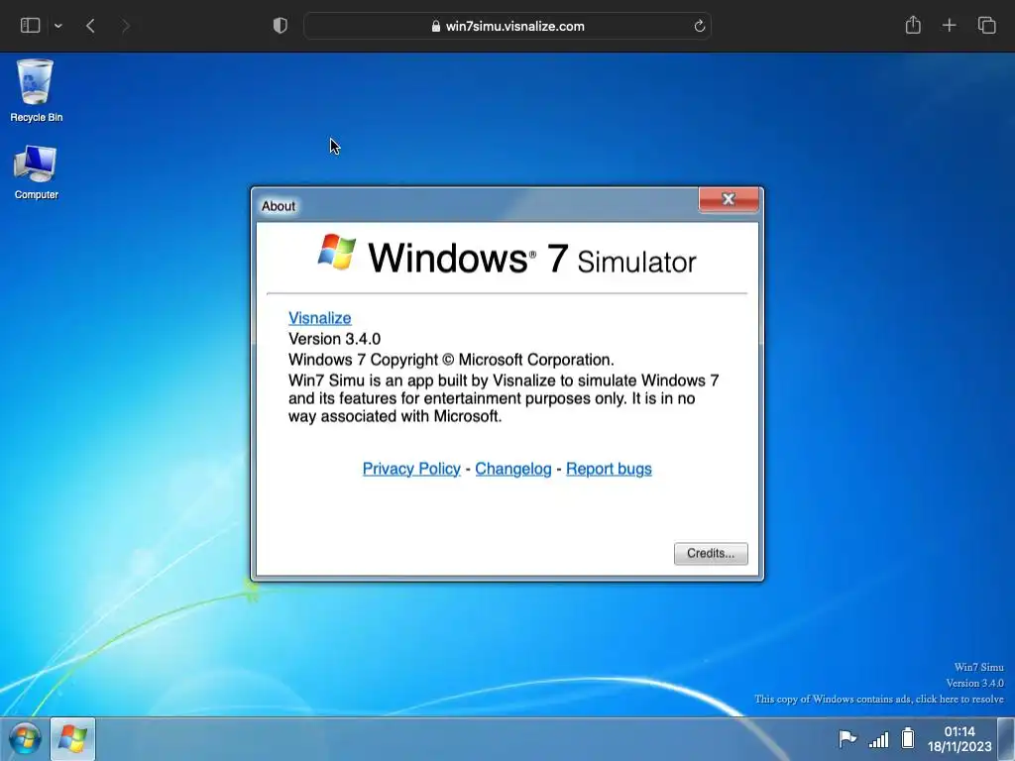Open the Recycle Bin desktop icon

[x=36, y=90]
